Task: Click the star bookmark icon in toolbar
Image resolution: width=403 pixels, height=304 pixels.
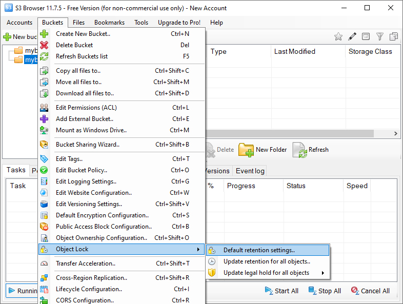Action: tap(338, 36)
